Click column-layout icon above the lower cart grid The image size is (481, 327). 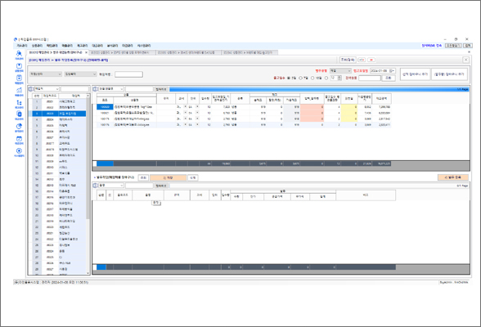click(96, 186)
